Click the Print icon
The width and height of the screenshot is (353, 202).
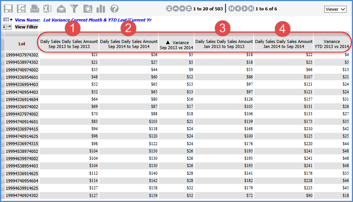click(x=35, y=8)
